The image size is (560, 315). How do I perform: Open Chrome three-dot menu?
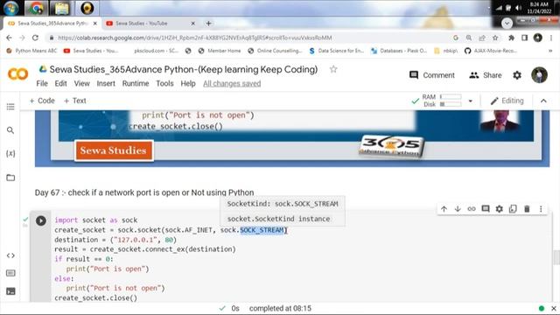tap(551, 38)
